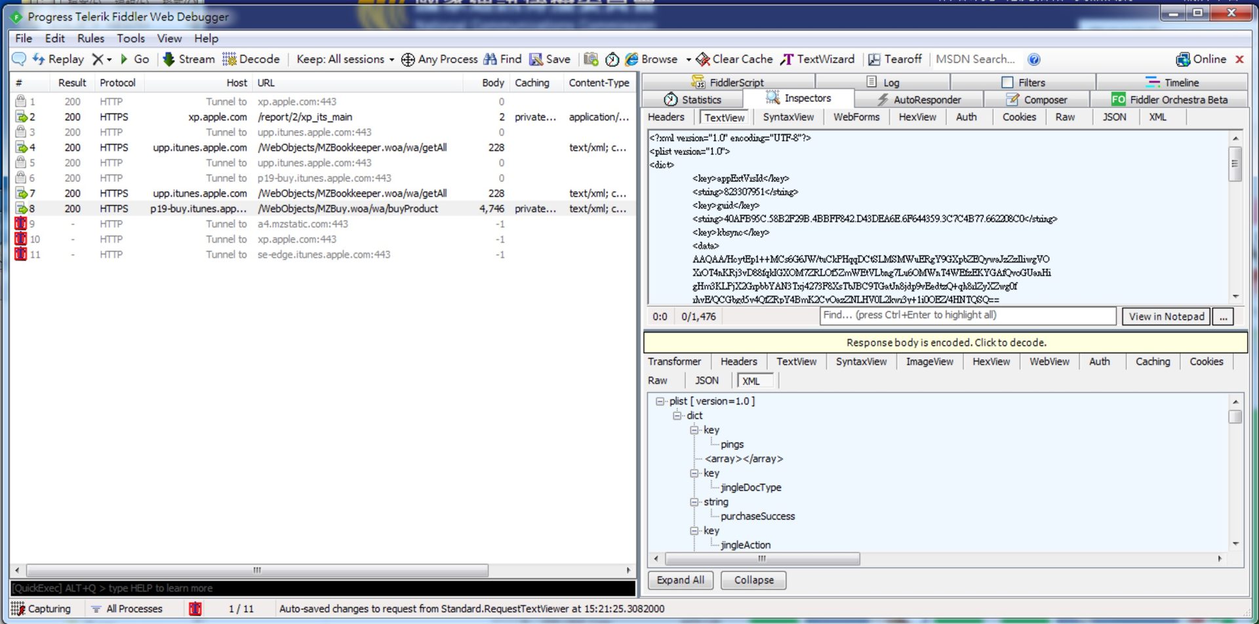Click the MSDN Search field
Screen dimensions: 1259x624
[x=977, y=59]
